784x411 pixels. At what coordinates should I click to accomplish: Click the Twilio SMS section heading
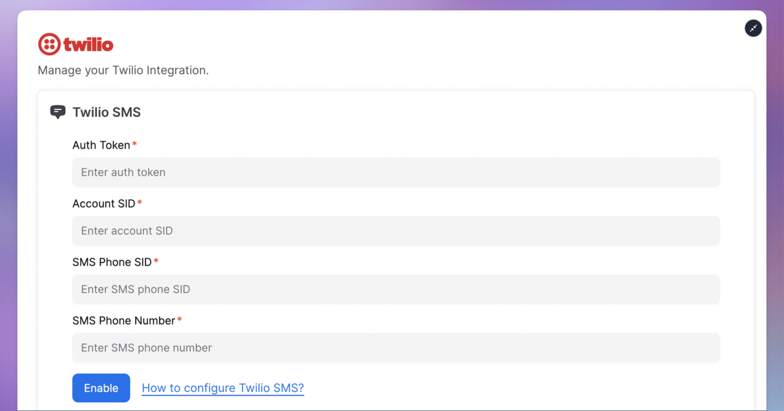pos(107,112)
